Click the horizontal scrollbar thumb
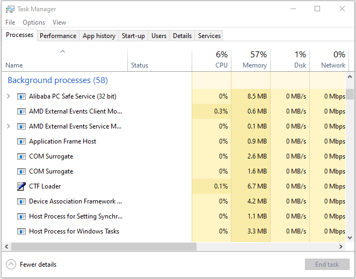This screenshot has height=279, width=356. (x=104, y=247)
